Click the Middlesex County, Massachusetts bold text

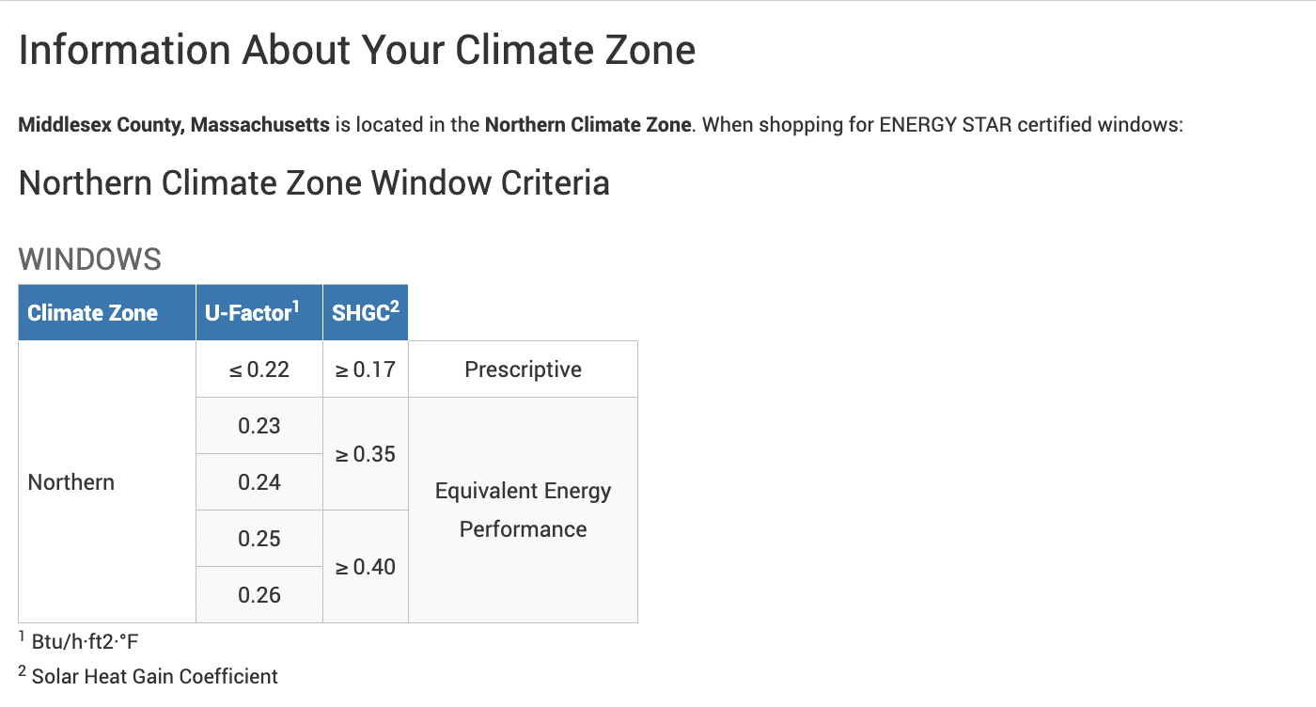pyautogui.click(x=174, y=125)
